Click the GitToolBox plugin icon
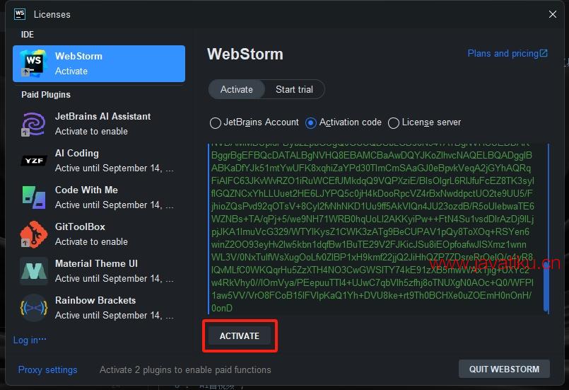 click(33, 234)
